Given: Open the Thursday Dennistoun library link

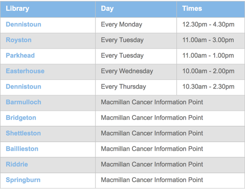Looking at the screenshot, I should [x=24, y=87].
